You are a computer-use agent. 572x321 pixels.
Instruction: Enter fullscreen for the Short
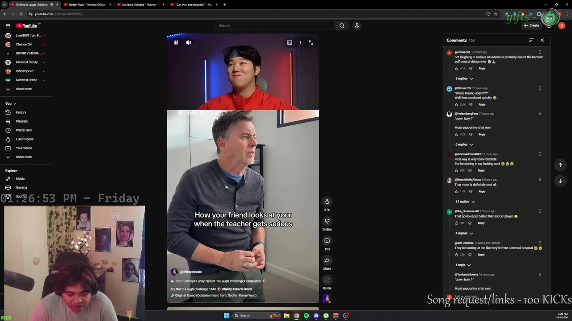pos(311,43)
